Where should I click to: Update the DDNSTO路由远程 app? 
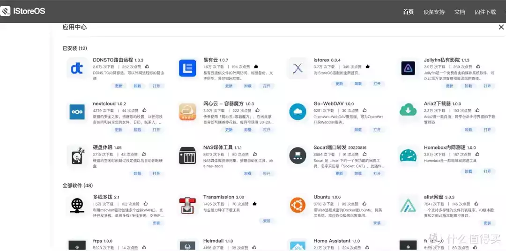(119, 86)
